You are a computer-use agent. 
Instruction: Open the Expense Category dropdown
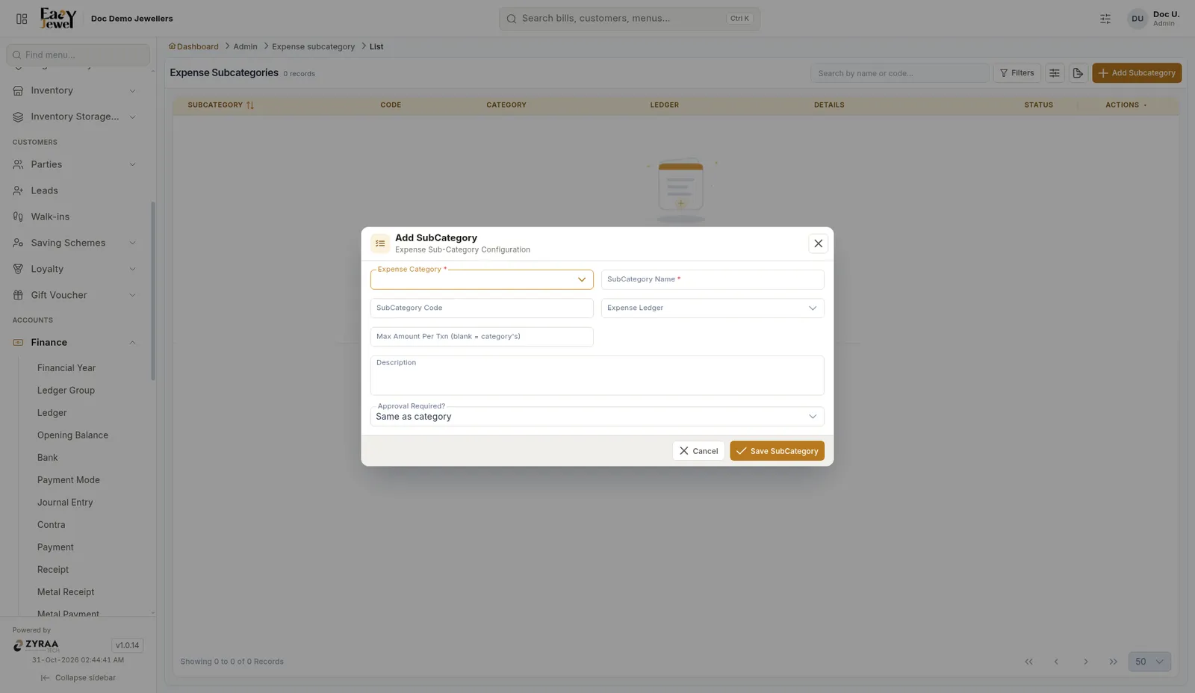(482, 279)
